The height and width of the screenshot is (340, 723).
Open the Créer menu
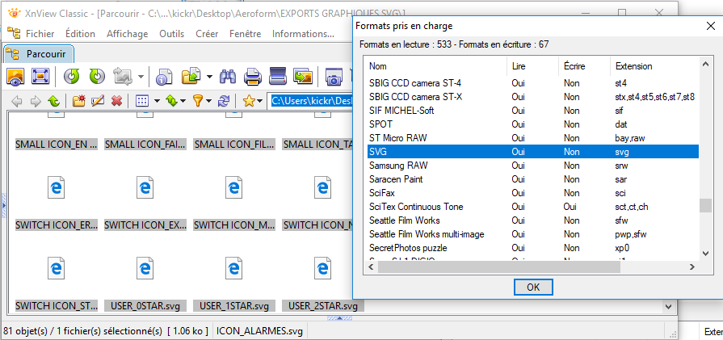tap(207, 34)
